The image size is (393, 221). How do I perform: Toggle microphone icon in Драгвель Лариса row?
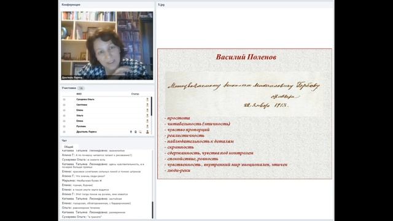pyautogui.click(x=131, y=132)
